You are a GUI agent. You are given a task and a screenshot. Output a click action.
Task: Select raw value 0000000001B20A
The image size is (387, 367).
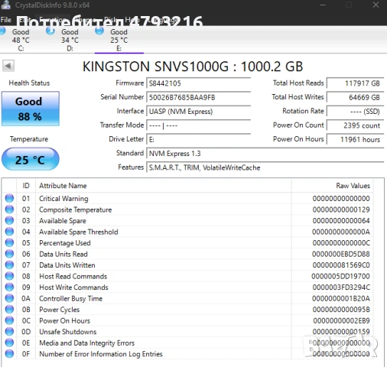tap(341, 298)
